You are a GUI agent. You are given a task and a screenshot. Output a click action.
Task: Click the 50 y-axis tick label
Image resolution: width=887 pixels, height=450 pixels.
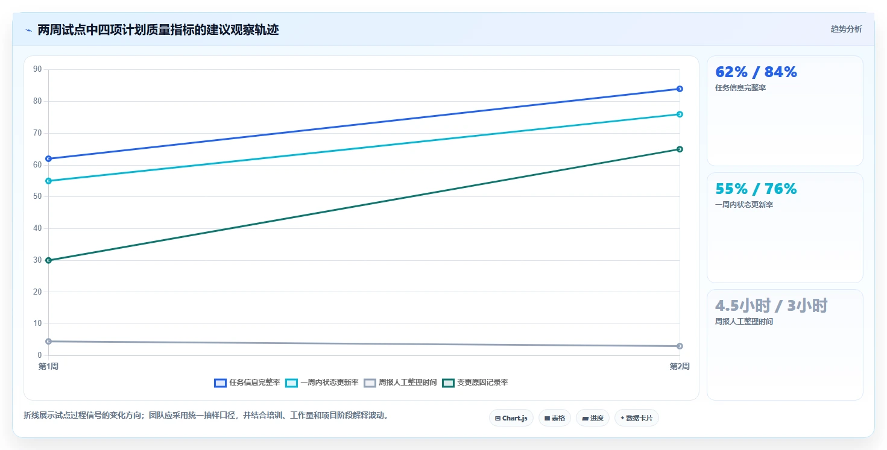[37, 196]
